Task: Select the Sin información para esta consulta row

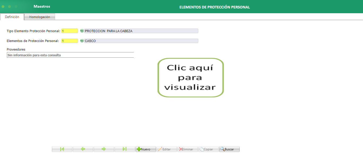Action: (x=70, y=55)
